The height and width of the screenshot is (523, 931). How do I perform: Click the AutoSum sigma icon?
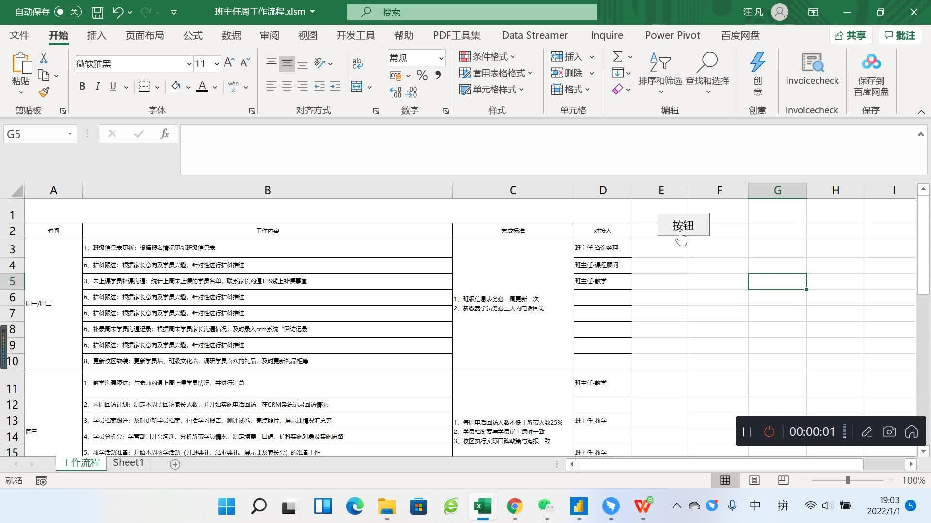[618, 57]
